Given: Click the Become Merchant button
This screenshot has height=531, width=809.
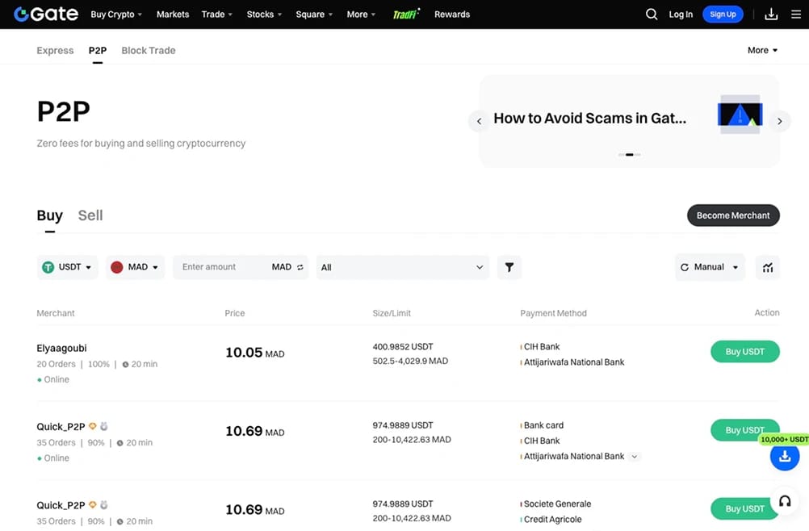Looking at the screenshot, I should pyautogui.click(x=733, y=215).
